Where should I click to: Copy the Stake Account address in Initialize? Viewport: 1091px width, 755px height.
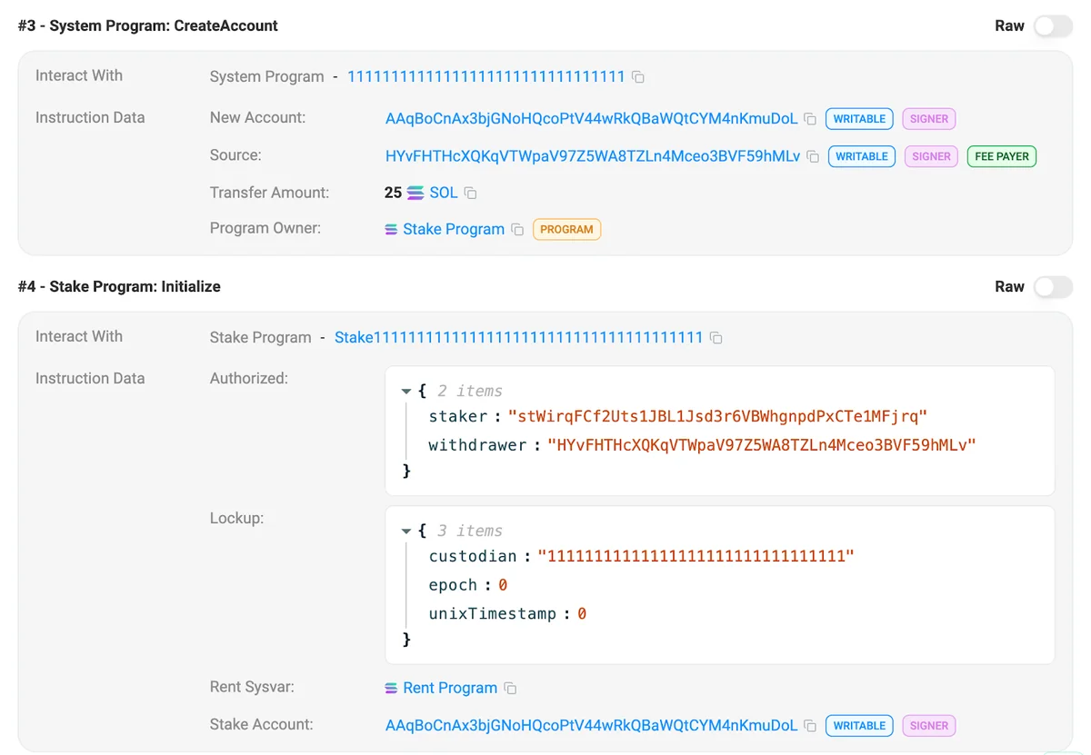click(x=810, y=726)
